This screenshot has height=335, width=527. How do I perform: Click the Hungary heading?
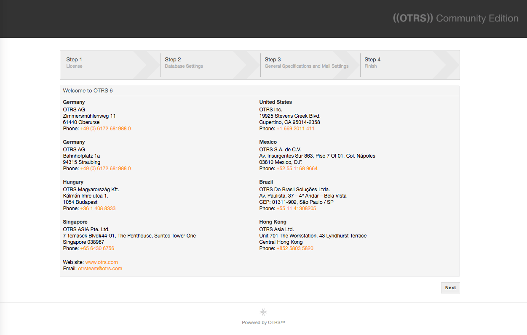click(73, 182)
